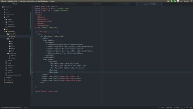Click the file icon beside App.test.js
The image size is (193, 109).
point(6,65)
